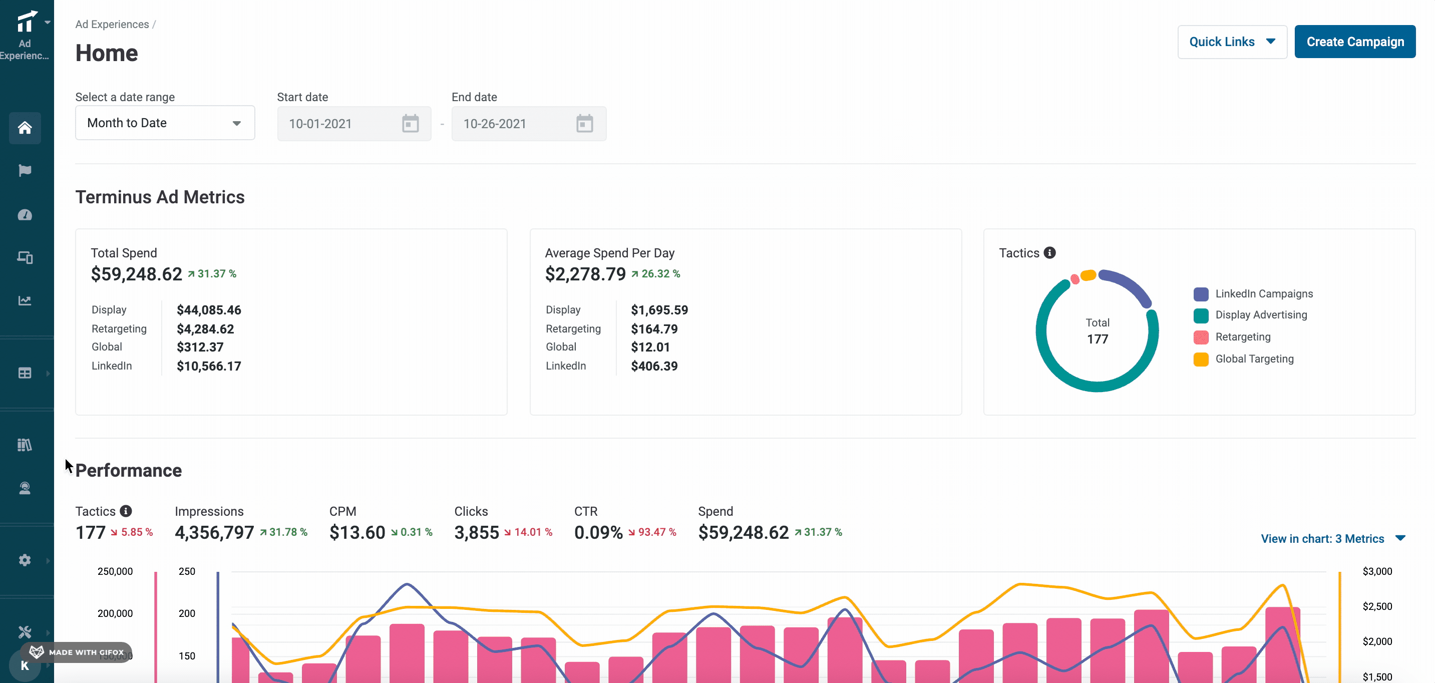This screenshot has height=683, width=1435.
Task: Click the CTR metric value 0.09%
Action: pyautogui.click(x=598, y=533)
